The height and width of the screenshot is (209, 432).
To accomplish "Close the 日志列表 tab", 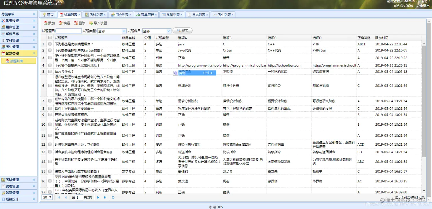I will [207, 15].
